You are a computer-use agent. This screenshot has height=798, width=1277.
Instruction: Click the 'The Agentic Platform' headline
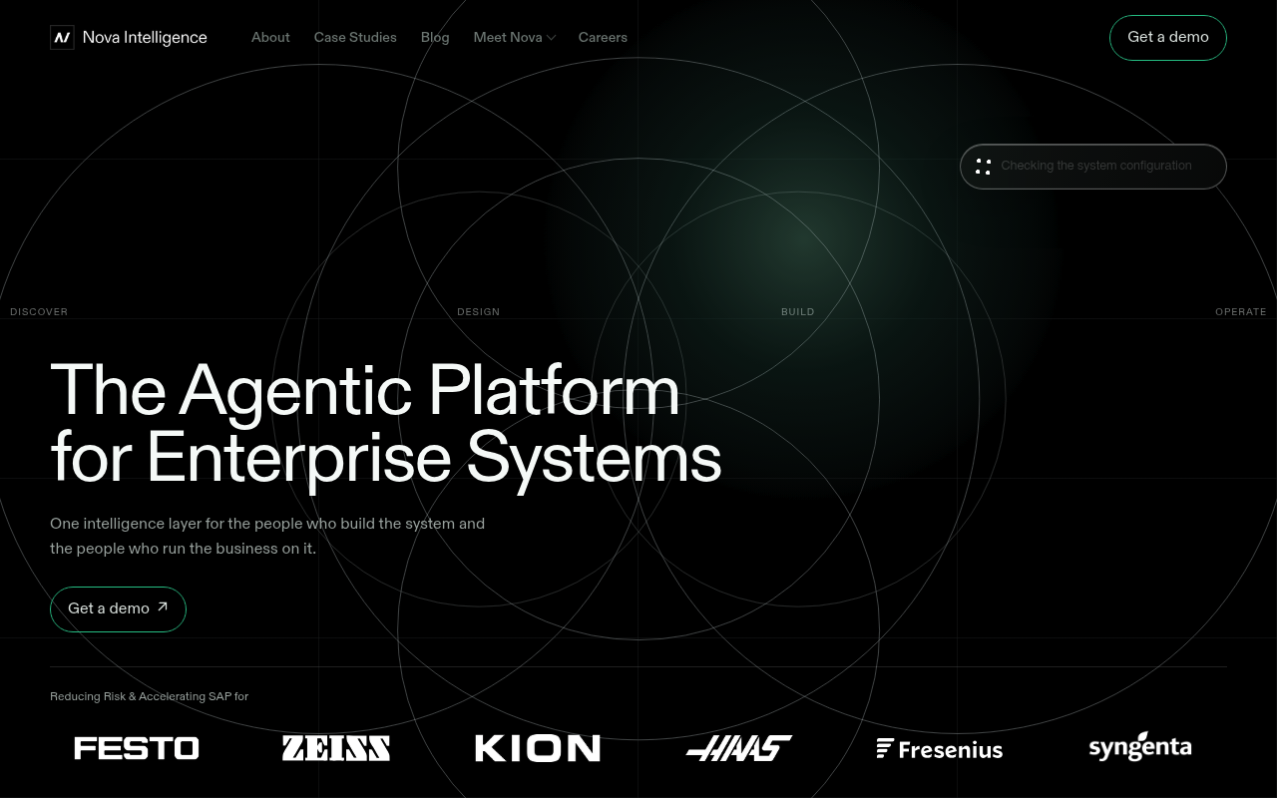(365, 390)
